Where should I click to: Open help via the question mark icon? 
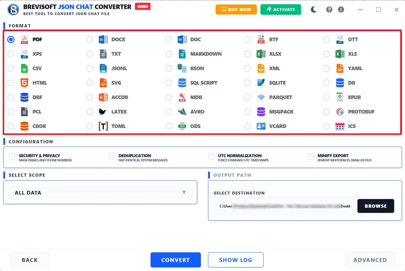(329, 10)
